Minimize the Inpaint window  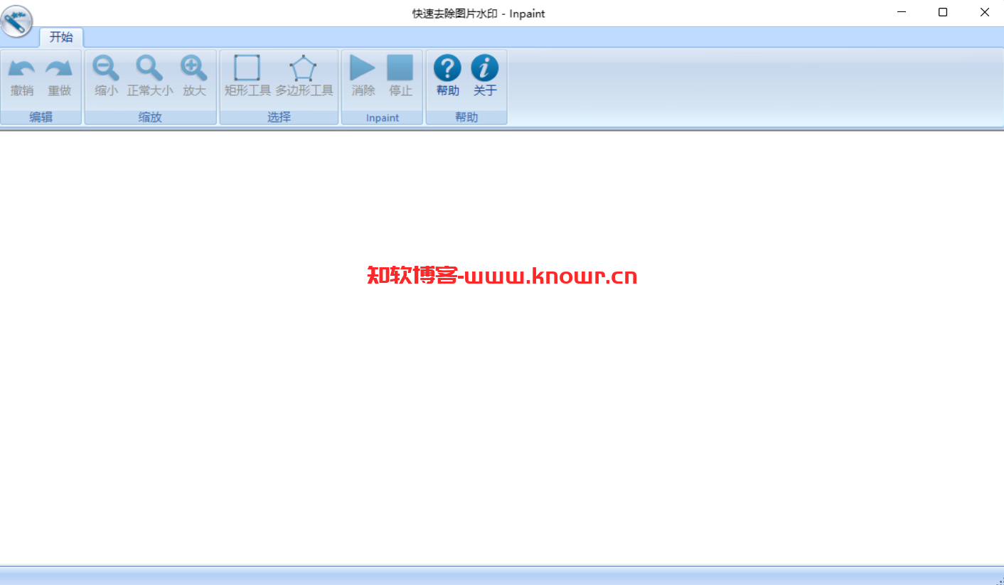point(902,12)
